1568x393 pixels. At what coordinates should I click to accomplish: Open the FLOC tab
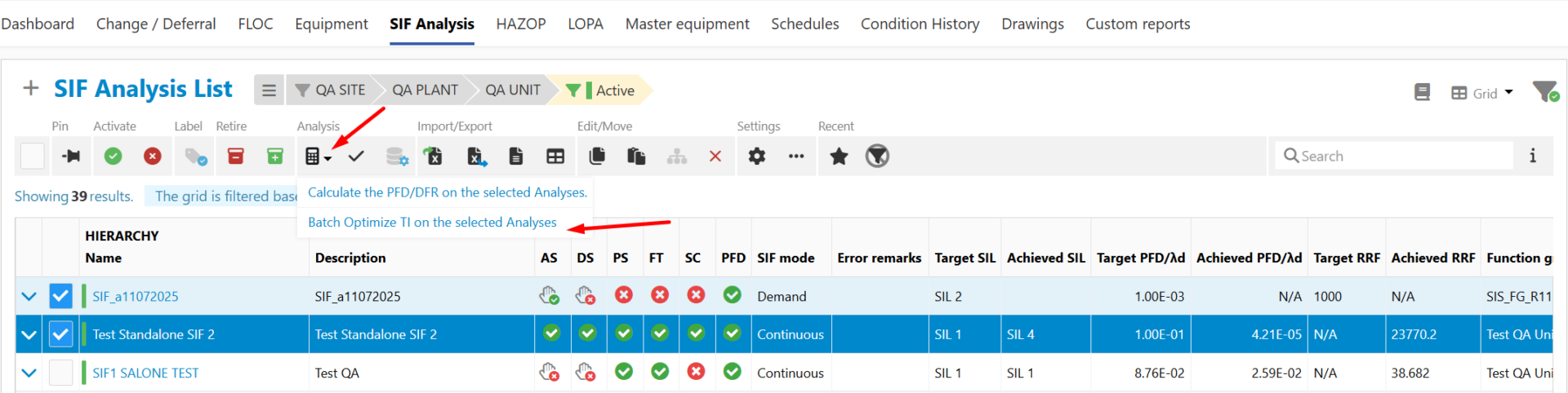[x=256, y=24]
